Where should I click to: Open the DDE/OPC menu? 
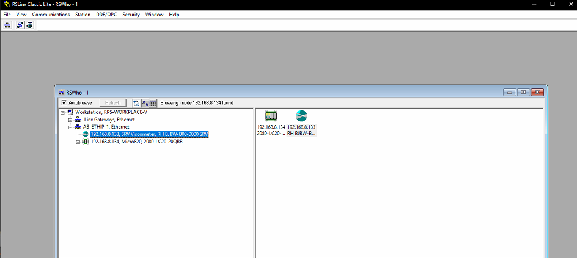point(106,15)
